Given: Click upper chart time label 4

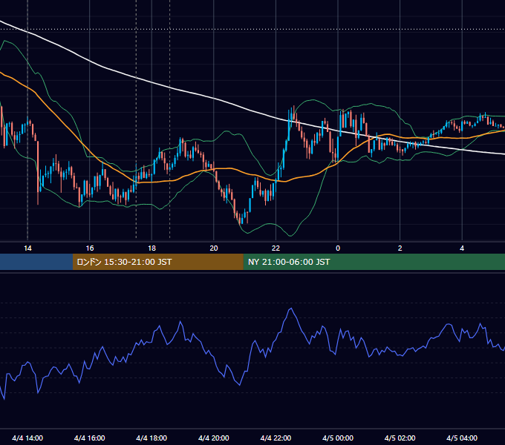Looking at the screenshot, I should pyautogui.click(x=462, y=248).
